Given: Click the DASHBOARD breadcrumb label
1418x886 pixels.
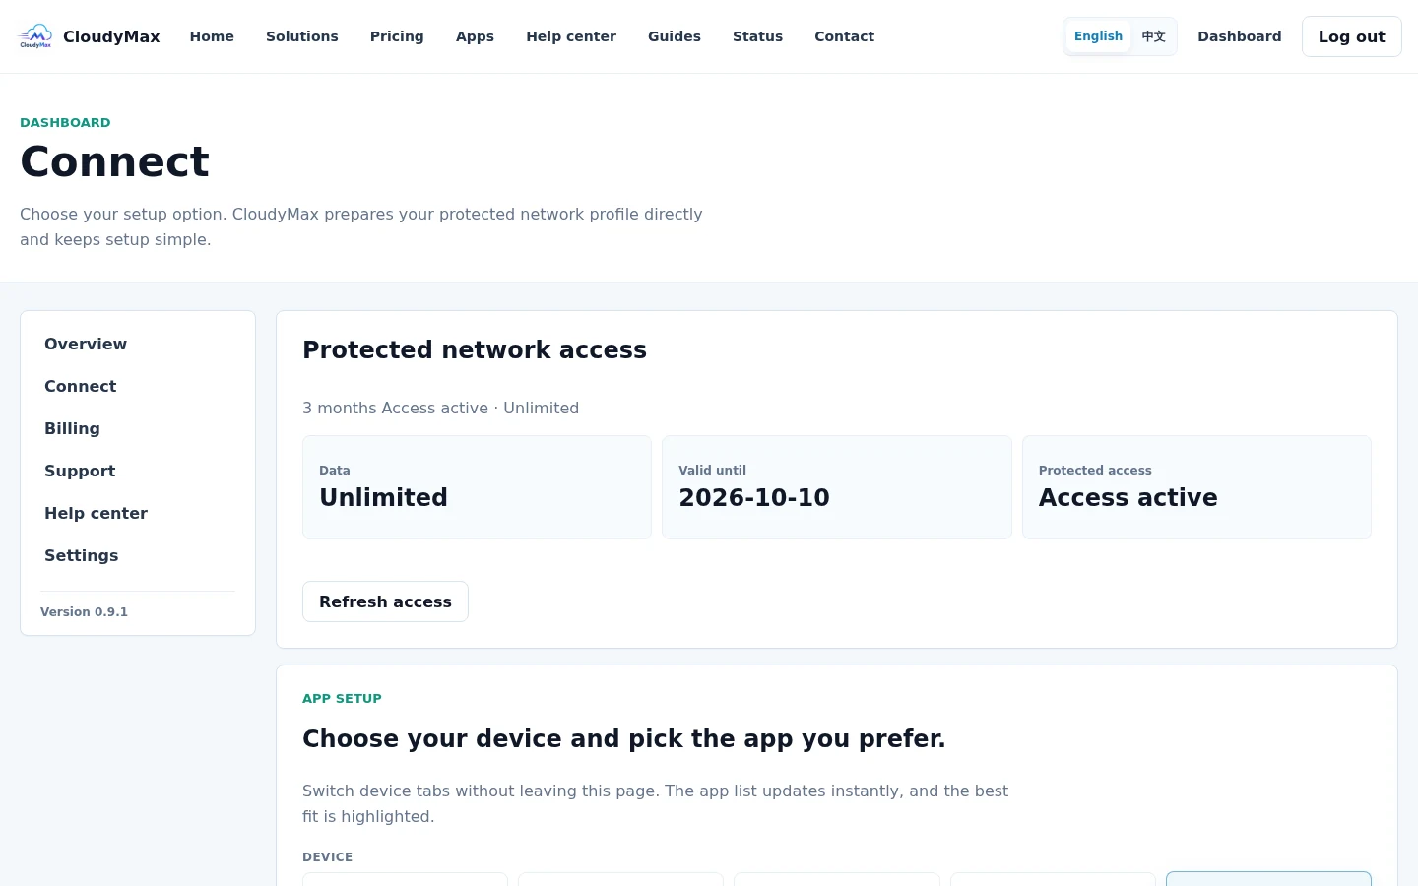Looking at the screenshot, I should tap(65, 122).
